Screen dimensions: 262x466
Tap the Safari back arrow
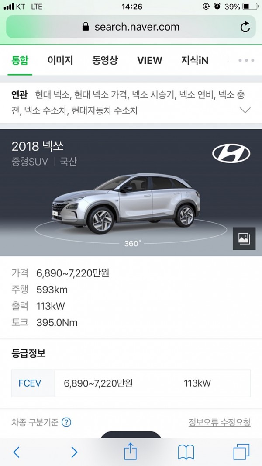click(x=16, y=452)
